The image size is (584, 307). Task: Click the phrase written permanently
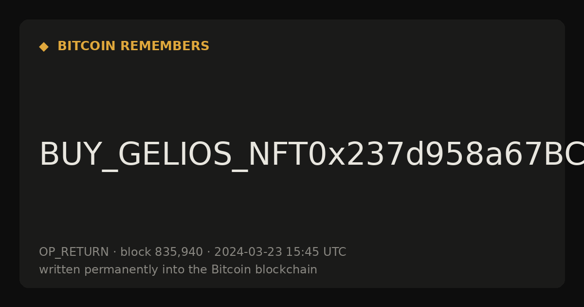click(x=94, y=270)
